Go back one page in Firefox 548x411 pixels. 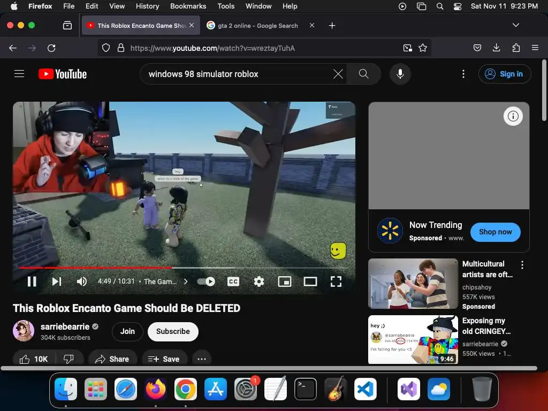point(13,48)
